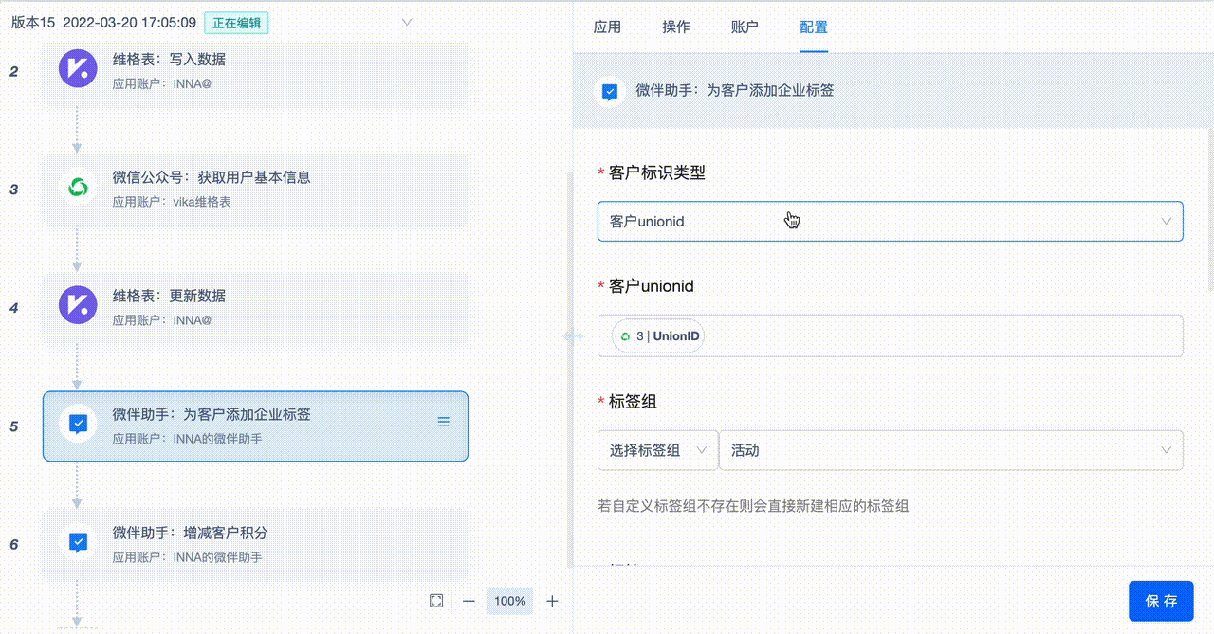Click the 微伴助手 icon on step 6

click(x=79, y=542)
